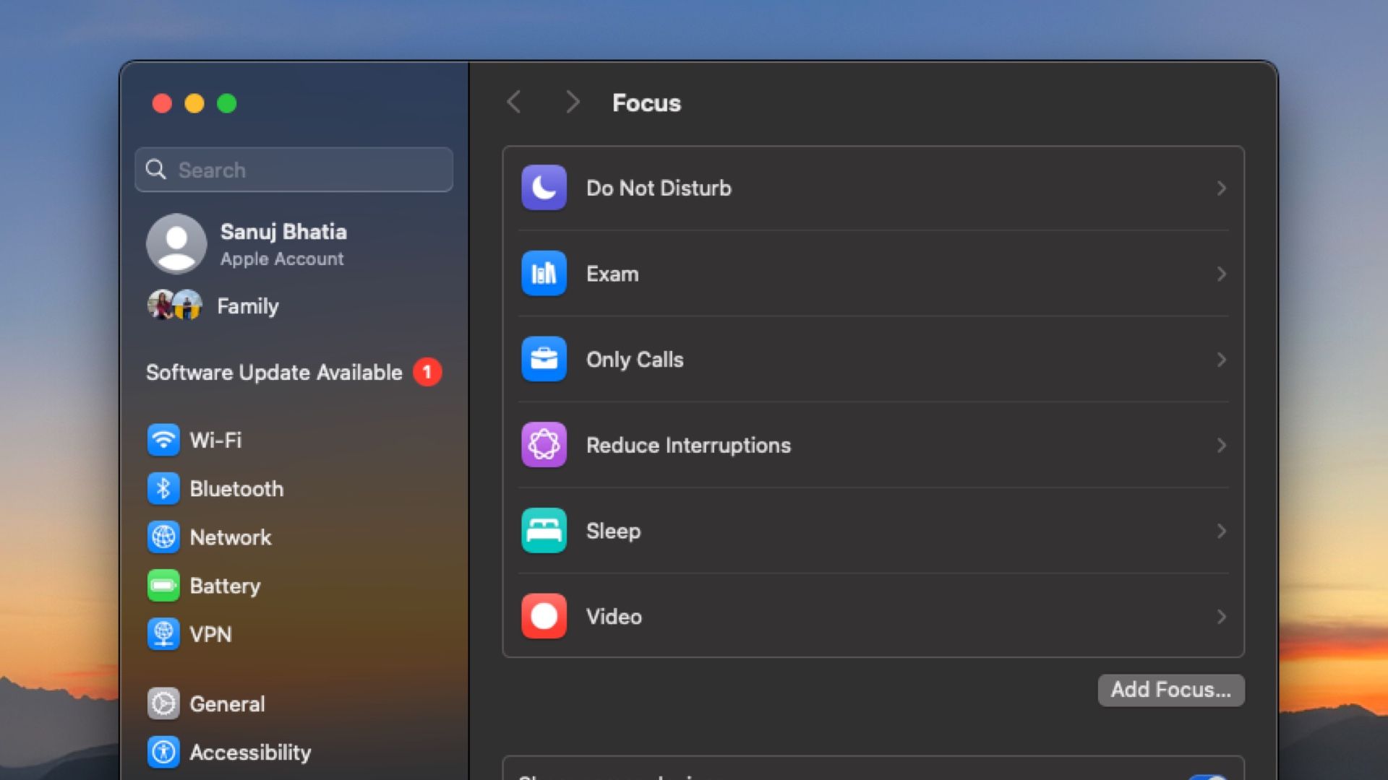
Task: Select the VPN settings panel
Action: pyautogui.click(x=209, y=634)
